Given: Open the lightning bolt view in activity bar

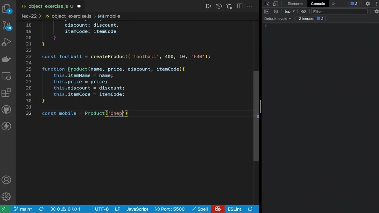Looking at the screenshot, I should coord(6,126).
